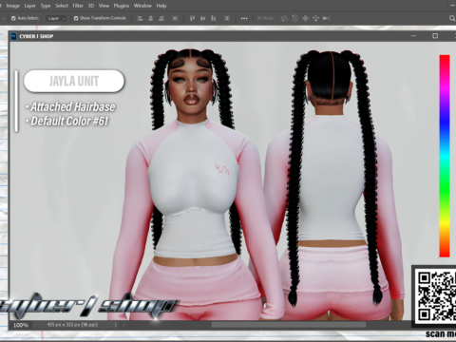Screen dimensions: 456x342
Task: Click 3D Mode orbit camera icon
Action: (284, 18)
